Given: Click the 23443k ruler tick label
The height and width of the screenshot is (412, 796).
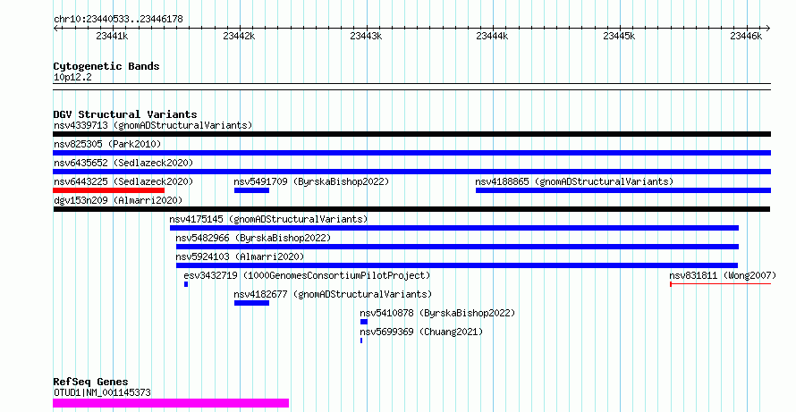Looking at the screenshot, I should coord(366,36).
